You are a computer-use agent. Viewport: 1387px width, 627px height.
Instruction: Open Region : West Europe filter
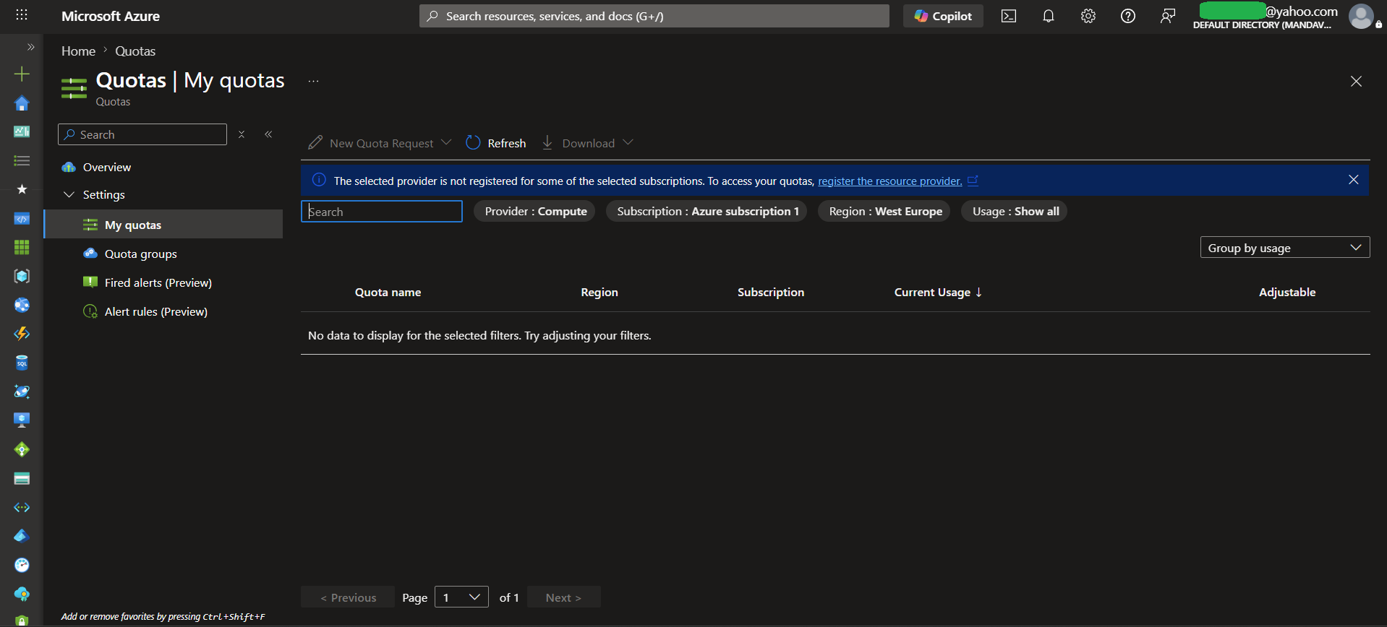coord(885,212)
